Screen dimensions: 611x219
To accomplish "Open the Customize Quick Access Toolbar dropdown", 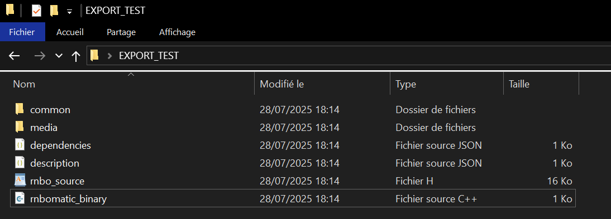I will coord(69,11).
